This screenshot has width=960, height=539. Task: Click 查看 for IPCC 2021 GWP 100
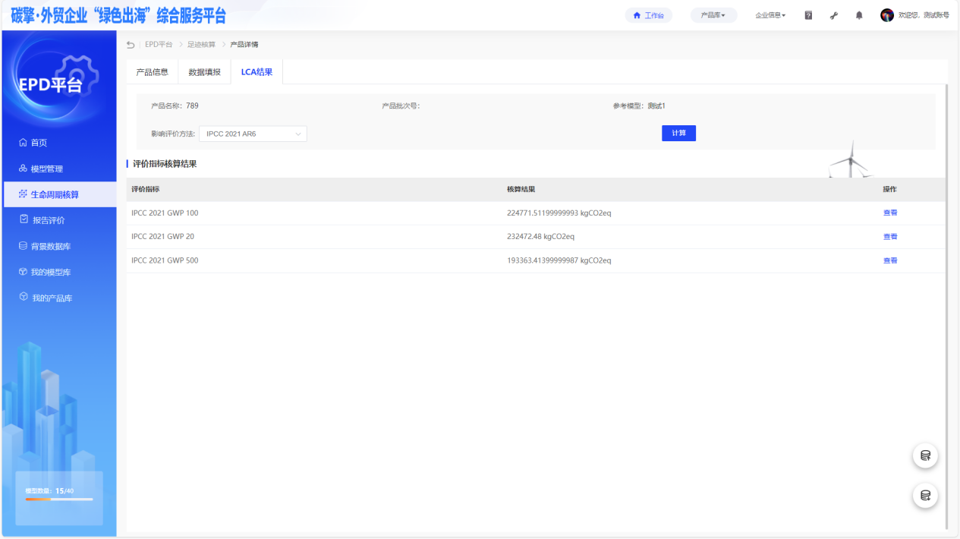click(889, 213)
